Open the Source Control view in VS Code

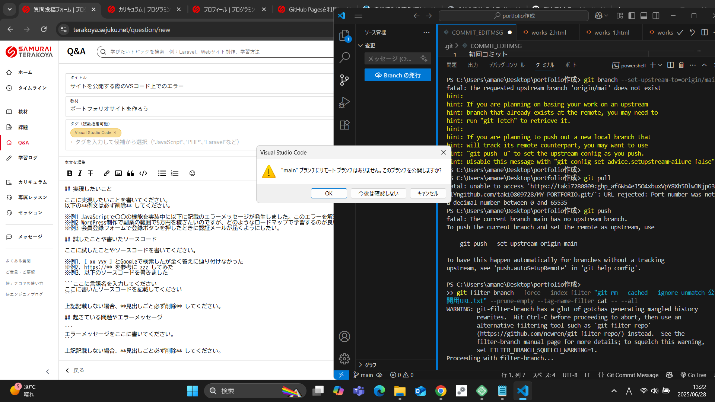[x=344, y=80]
